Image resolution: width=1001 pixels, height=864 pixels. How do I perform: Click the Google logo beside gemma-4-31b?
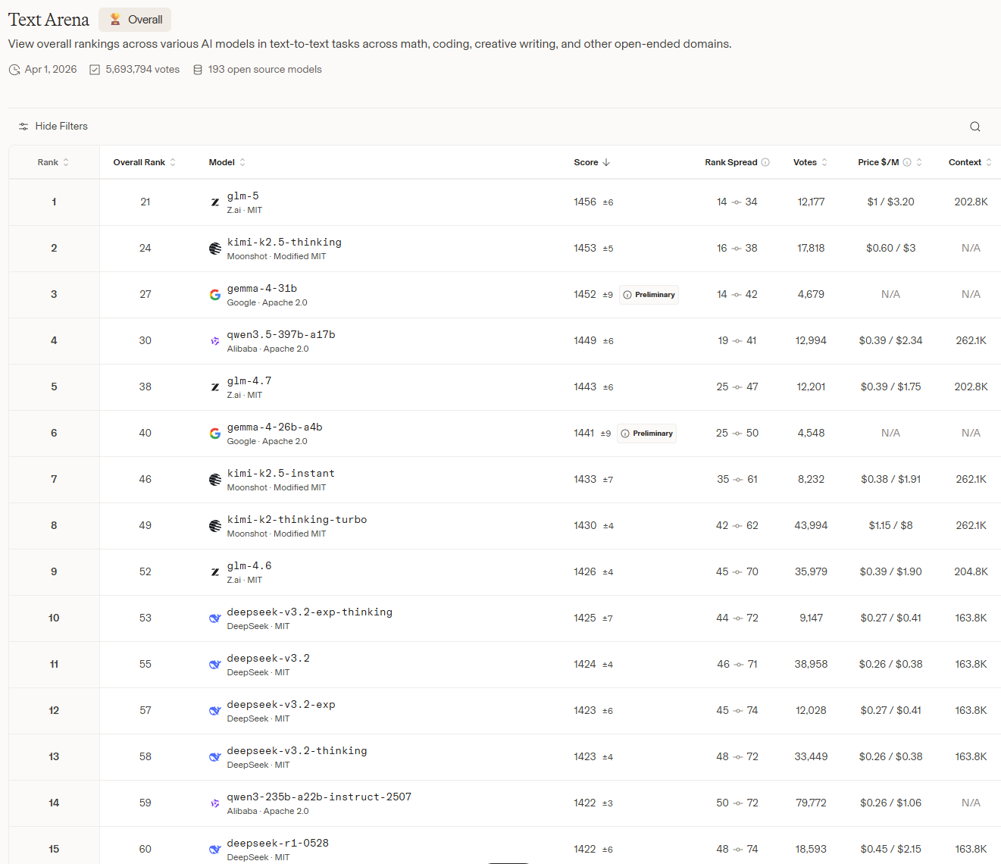[215, 295]
